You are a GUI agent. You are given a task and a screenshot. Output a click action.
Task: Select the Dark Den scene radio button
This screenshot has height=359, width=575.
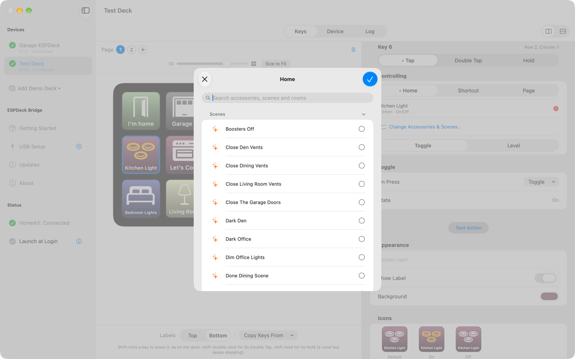tap(361, 221)
